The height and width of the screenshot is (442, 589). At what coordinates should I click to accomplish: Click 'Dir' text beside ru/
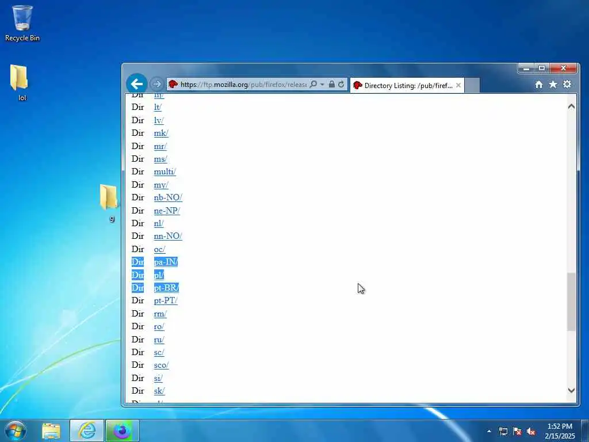click(138, 340)
